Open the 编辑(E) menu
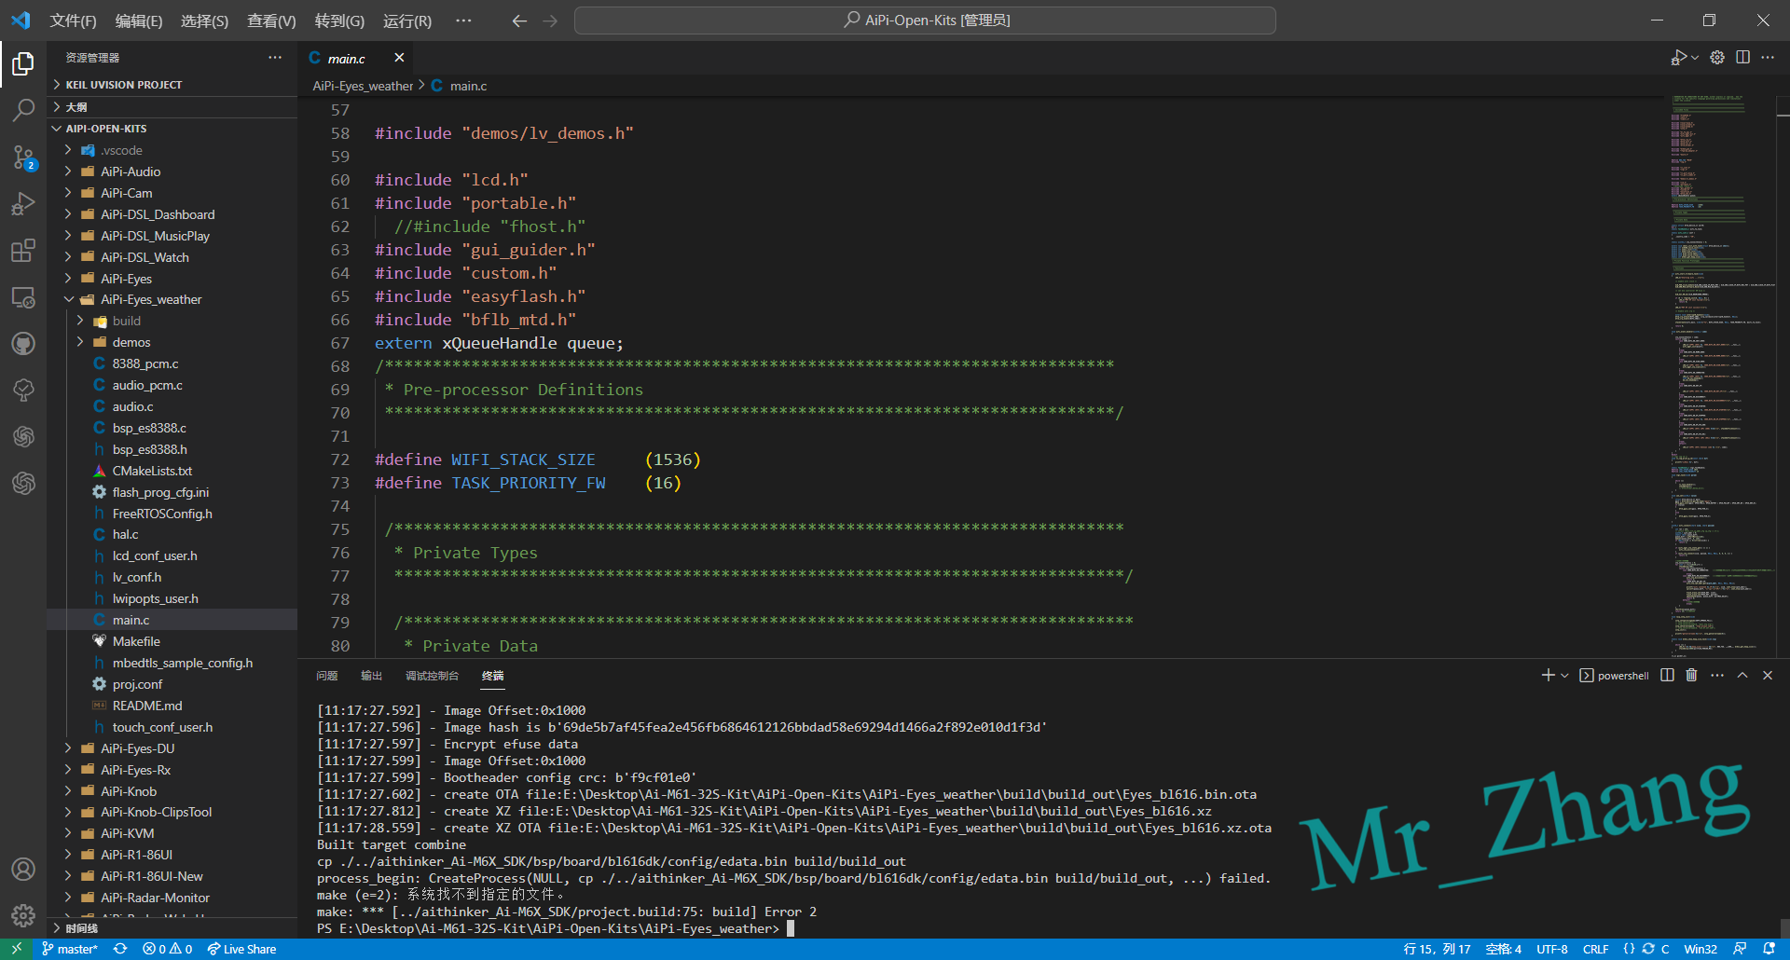Image resolution: width=1790 pixels, height=960 pixels. click(x=139, y=21)
